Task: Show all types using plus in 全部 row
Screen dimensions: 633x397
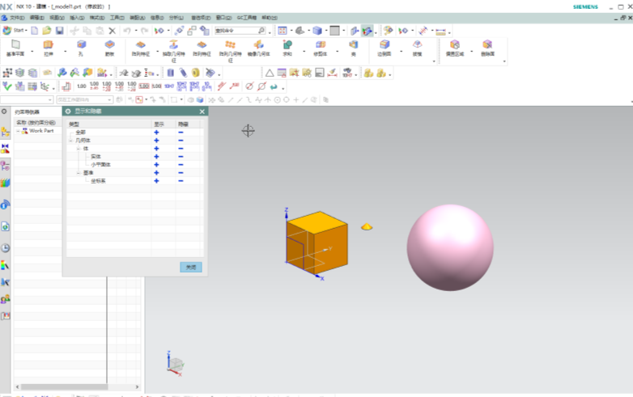Action: pos(156,133)
